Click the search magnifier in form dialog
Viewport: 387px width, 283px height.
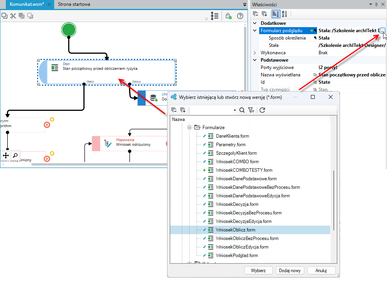[x=242, y=110]
